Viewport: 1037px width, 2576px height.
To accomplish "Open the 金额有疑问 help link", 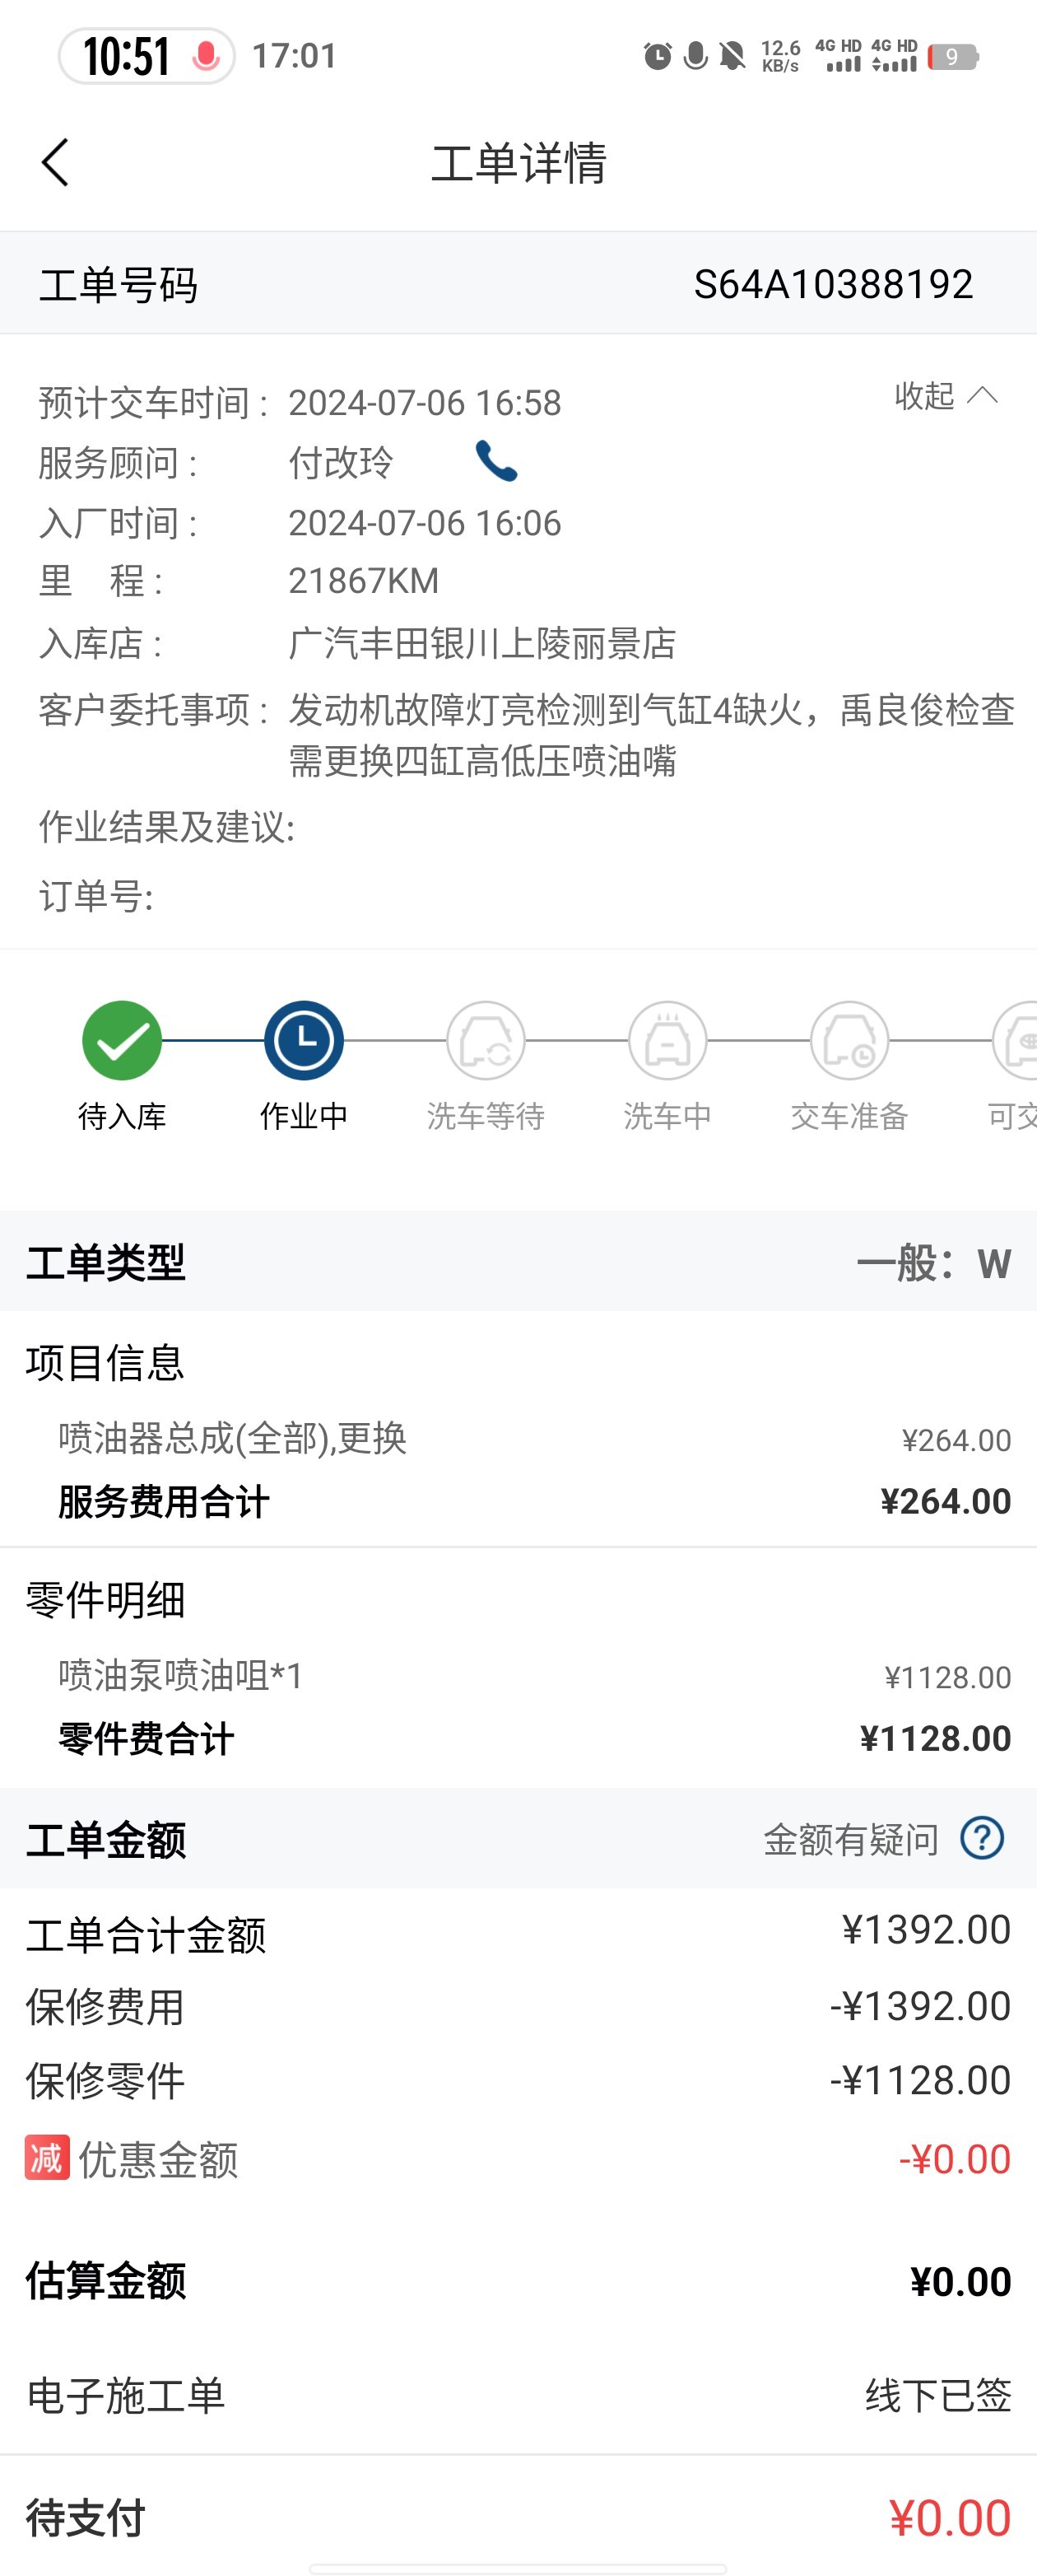I will [851, 1839].
